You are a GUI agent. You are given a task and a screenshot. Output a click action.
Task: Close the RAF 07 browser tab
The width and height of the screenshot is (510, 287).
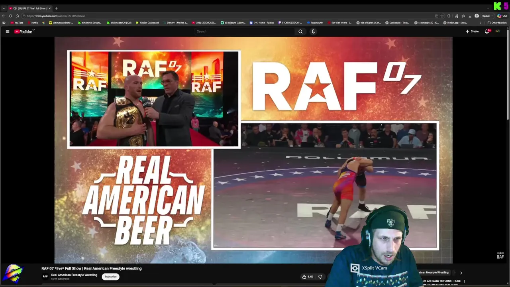tap(49, 8)
